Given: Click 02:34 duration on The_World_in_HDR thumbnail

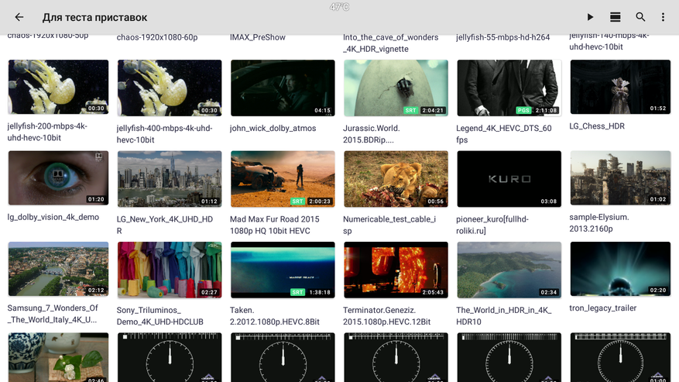Looking at the screenshot, I should click(549, 293).
